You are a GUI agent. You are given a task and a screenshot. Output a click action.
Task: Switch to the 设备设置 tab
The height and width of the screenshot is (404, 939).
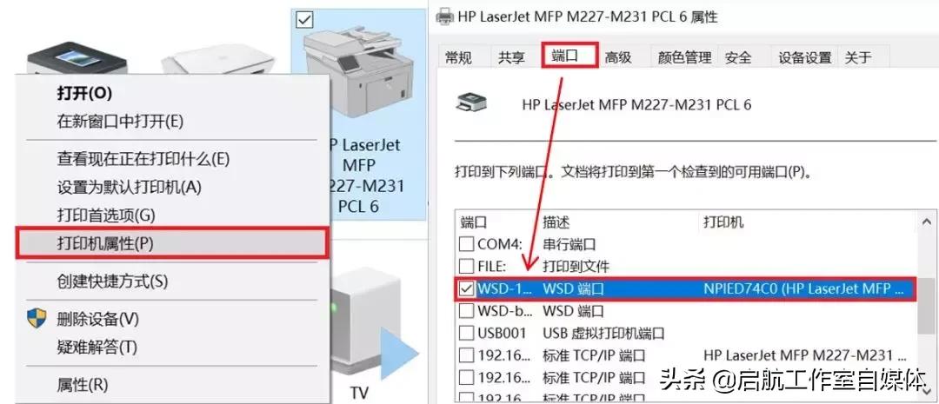[805, 57]
